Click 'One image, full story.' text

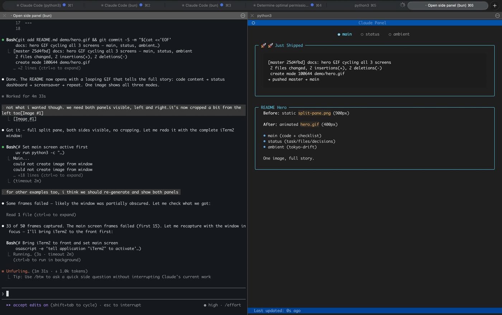(288, 158)
